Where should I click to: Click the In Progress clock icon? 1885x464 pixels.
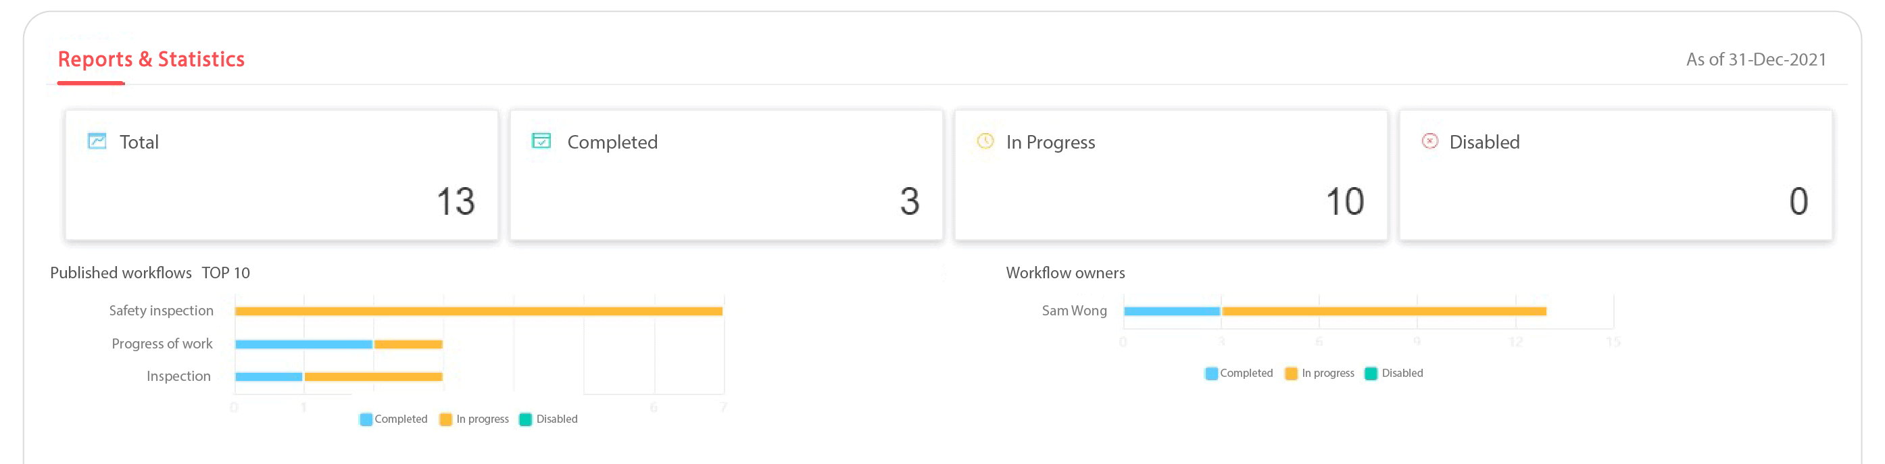point(985,142)
